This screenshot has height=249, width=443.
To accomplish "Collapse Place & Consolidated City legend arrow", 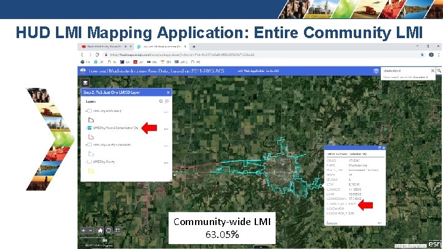I will click(86, 128).
